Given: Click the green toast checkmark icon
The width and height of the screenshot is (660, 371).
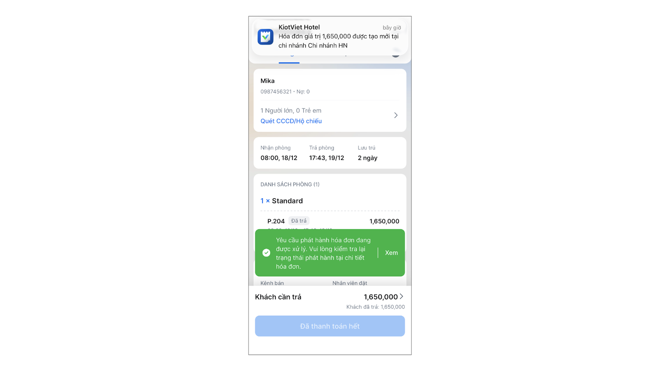Looking at the screenshot, I should (266, 253).
